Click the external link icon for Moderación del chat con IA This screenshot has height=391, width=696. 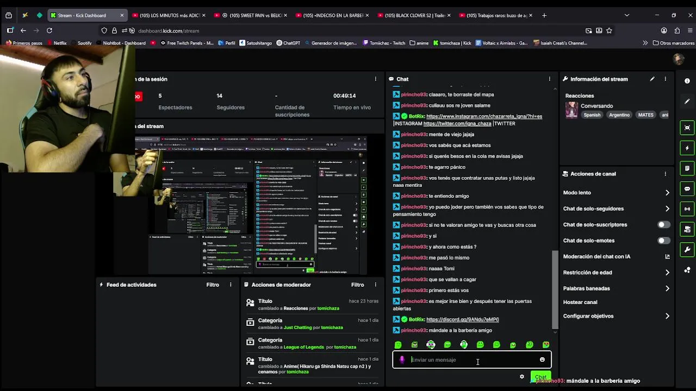[x=667, y=256]
